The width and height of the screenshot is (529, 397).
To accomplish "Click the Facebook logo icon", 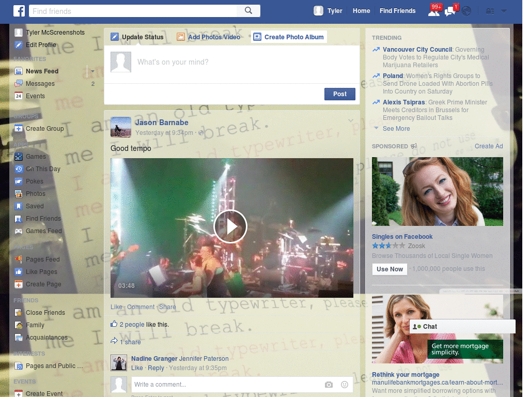I will pos(19,11).
